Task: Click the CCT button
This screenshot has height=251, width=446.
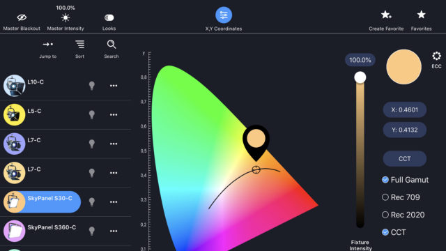Action: click(x=404, y=158)
